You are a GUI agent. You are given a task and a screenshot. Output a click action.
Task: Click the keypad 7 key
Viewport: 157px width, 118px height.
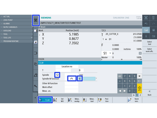click(125, 76)
